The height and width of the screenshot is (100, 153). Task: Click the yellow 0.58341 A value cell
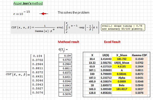pyautogui.click(x=122, y=74)
